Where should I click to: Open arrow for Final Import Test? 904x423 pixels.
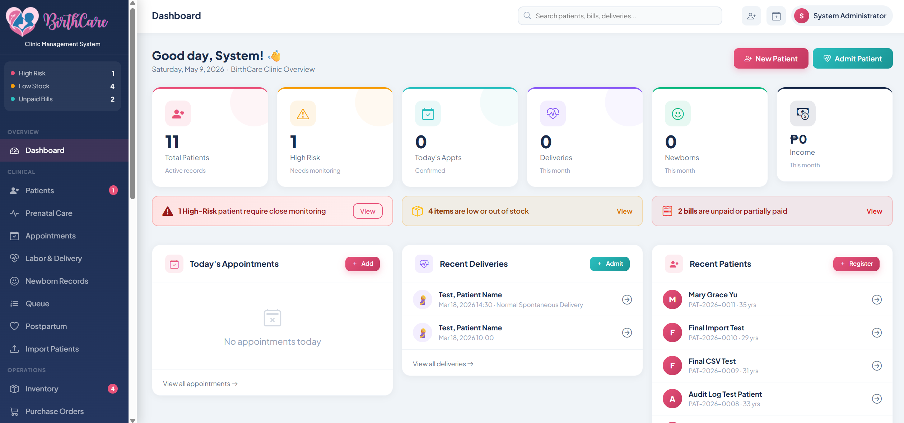coord(877,333)
